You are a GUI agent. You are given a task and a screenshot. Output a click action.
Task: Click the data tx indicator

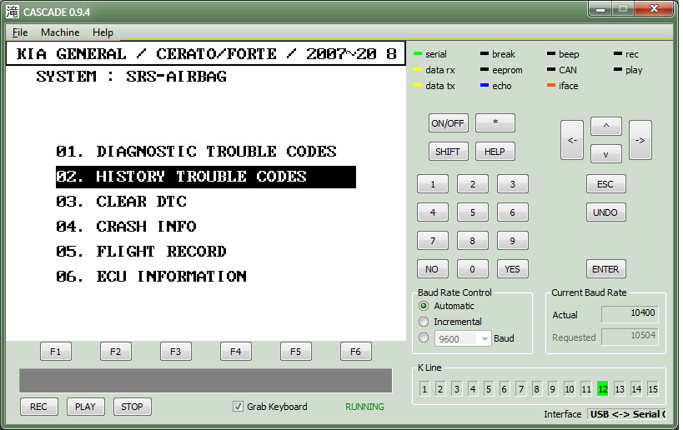click(x=418, y=86)
